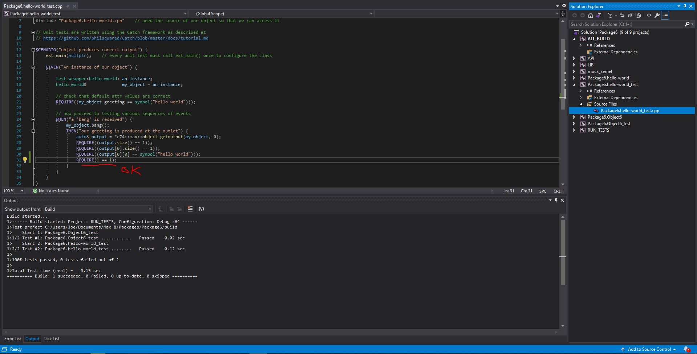Expand the Package6.Object6_test project node
The image size is (697, 354).
pyautogui.click(x=574, y=124)
